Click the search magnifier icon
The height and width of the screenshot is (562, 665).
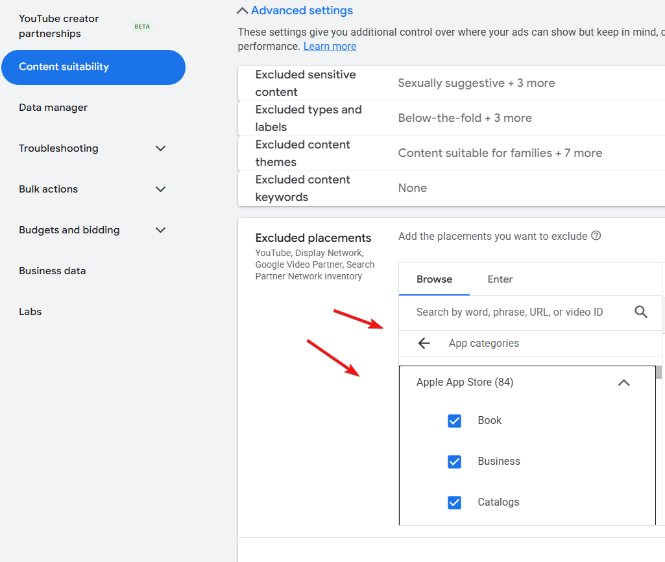[641, 312]
